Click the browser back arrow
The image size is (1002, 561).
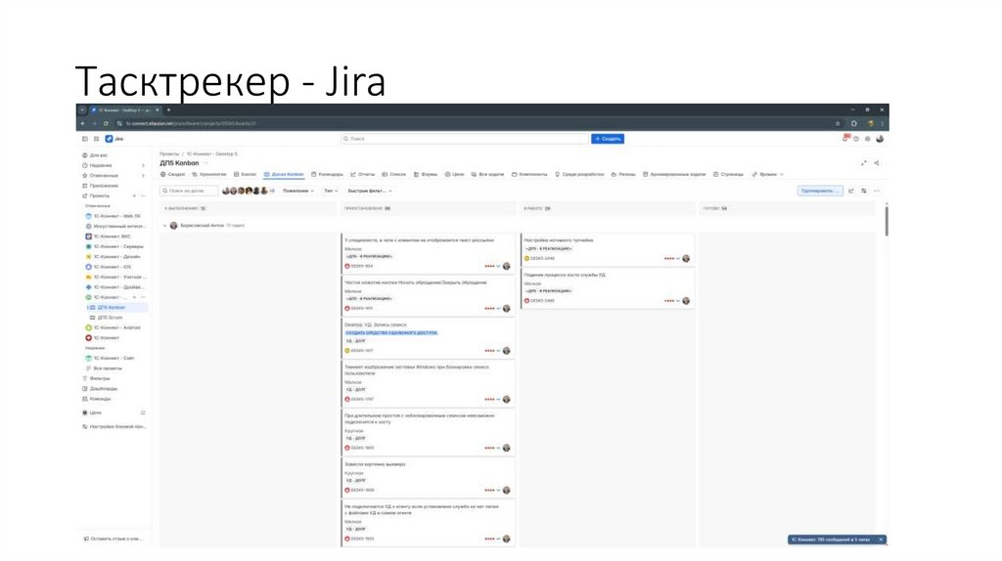pyautogui.click(x=83, y=123)
